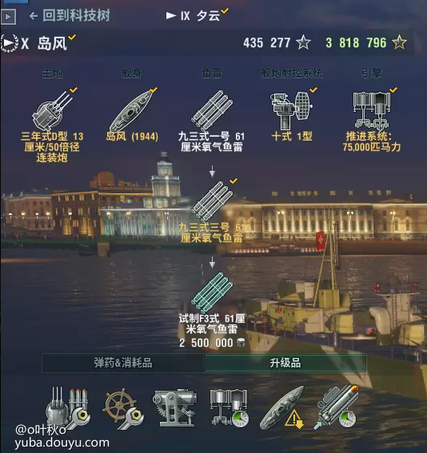Image resolution: width=427 pixels, height=453 pixels.
Task: Navigate to previous ship IX 夕云
Action: pyautogui.click(x=197, y=16)
